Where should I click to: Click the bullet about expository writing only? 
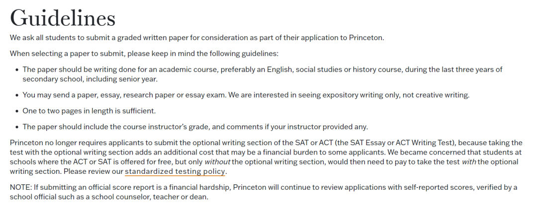point(246,95)
